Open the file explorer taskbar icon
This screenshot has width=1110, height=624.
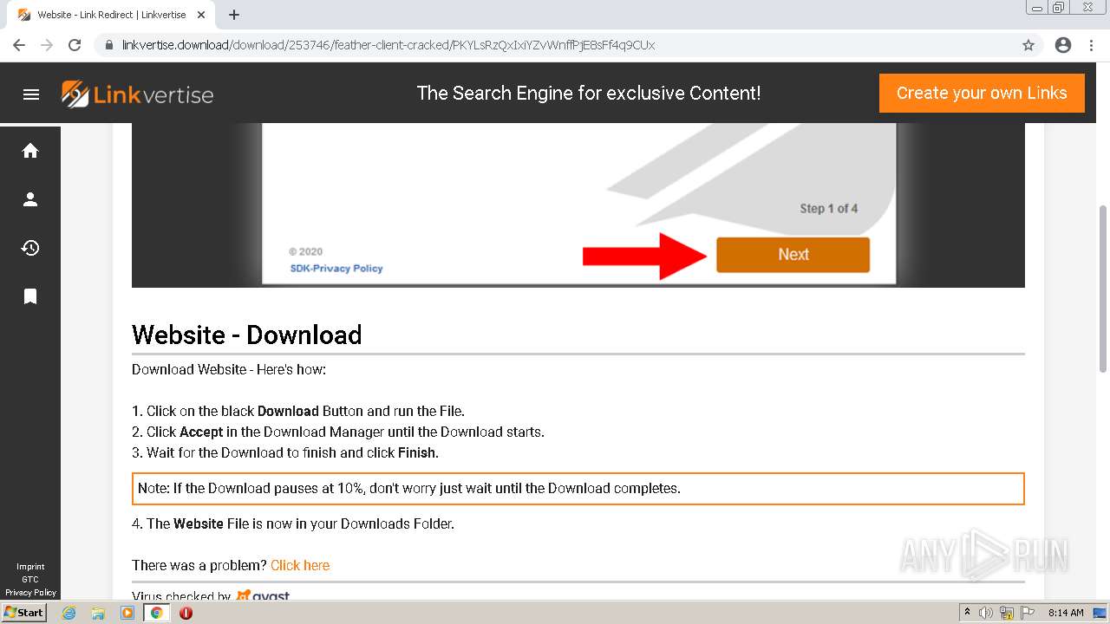(x=98, y=613)
